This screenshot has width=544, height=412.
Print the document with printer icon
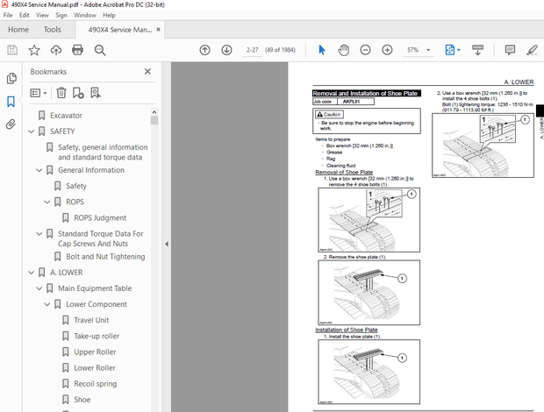77,50
